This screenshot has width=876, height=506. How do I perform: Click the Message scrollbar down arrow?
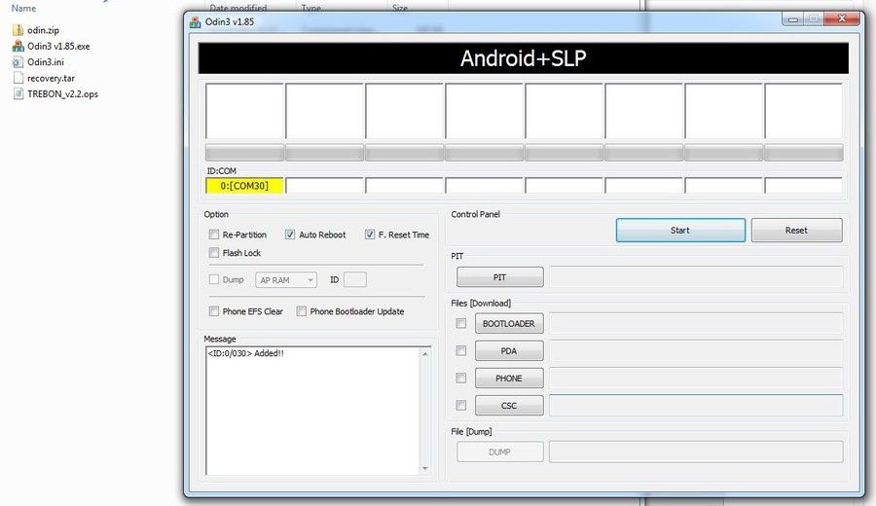click(425, 469)
